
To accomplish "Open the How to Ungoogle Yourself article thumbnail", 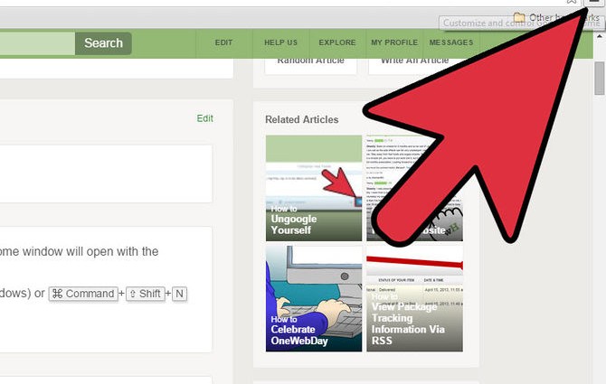I will (313, 188).
